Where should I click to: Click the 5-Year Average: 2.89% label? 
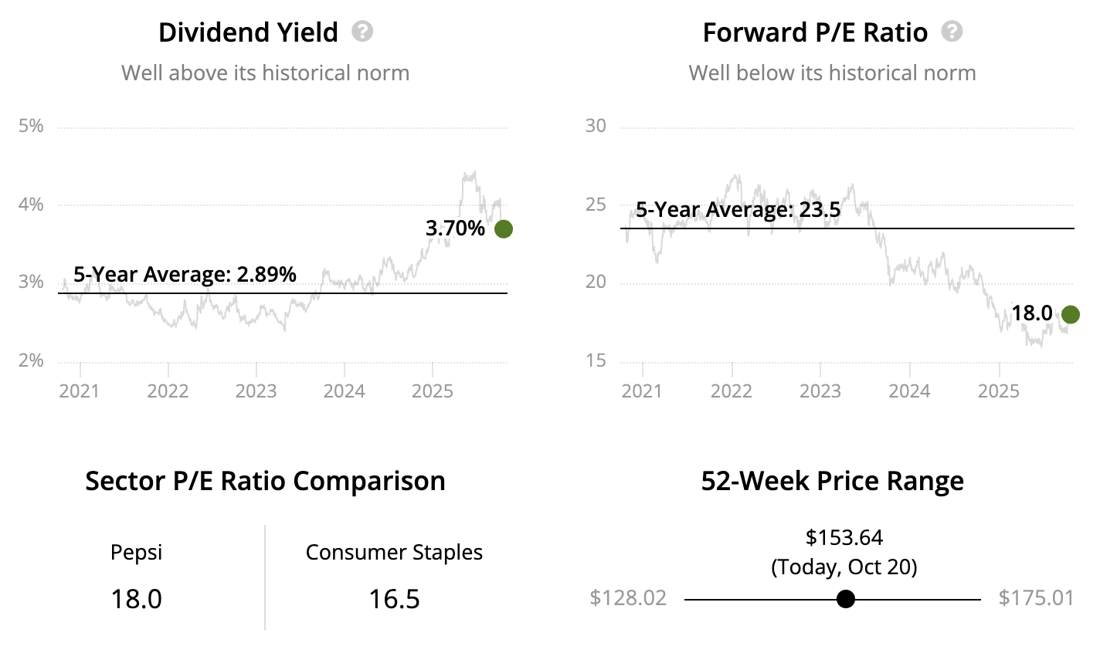[x=185, y=274]
